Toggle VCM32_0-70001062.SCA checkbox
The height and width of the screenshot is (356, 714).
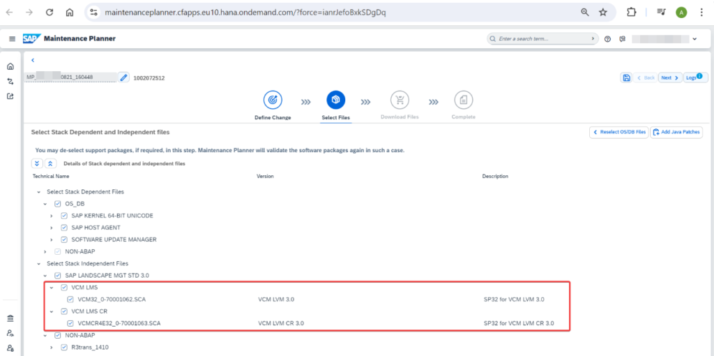(70, 299)
